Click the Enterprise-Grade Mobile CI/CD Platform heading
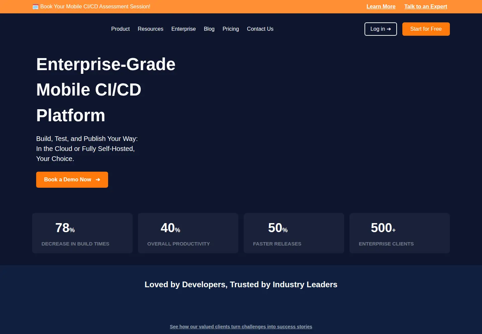 click(106, 90)
